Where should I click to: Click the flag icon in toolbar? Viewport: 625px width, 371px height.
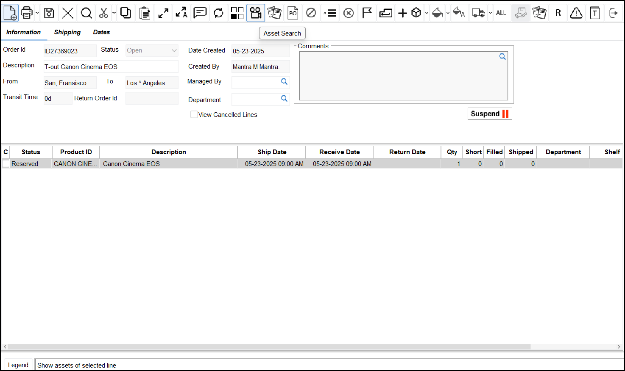tap(367, 13)
